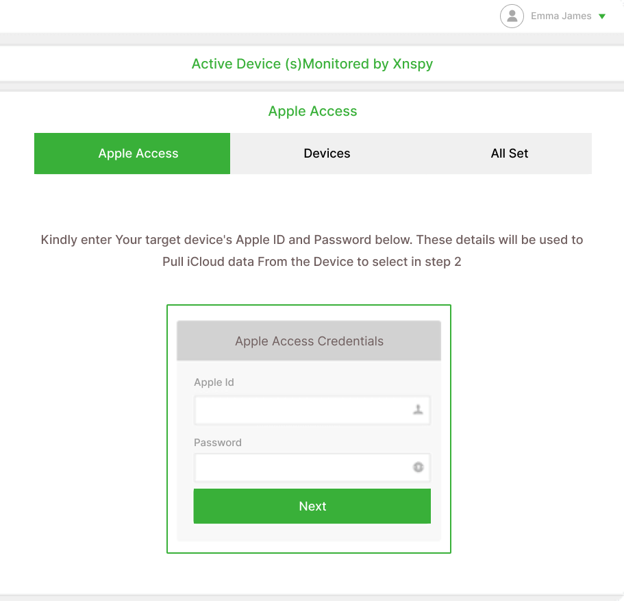Click the round icon in Password field
624x601 pixels.
click(418, 467)
